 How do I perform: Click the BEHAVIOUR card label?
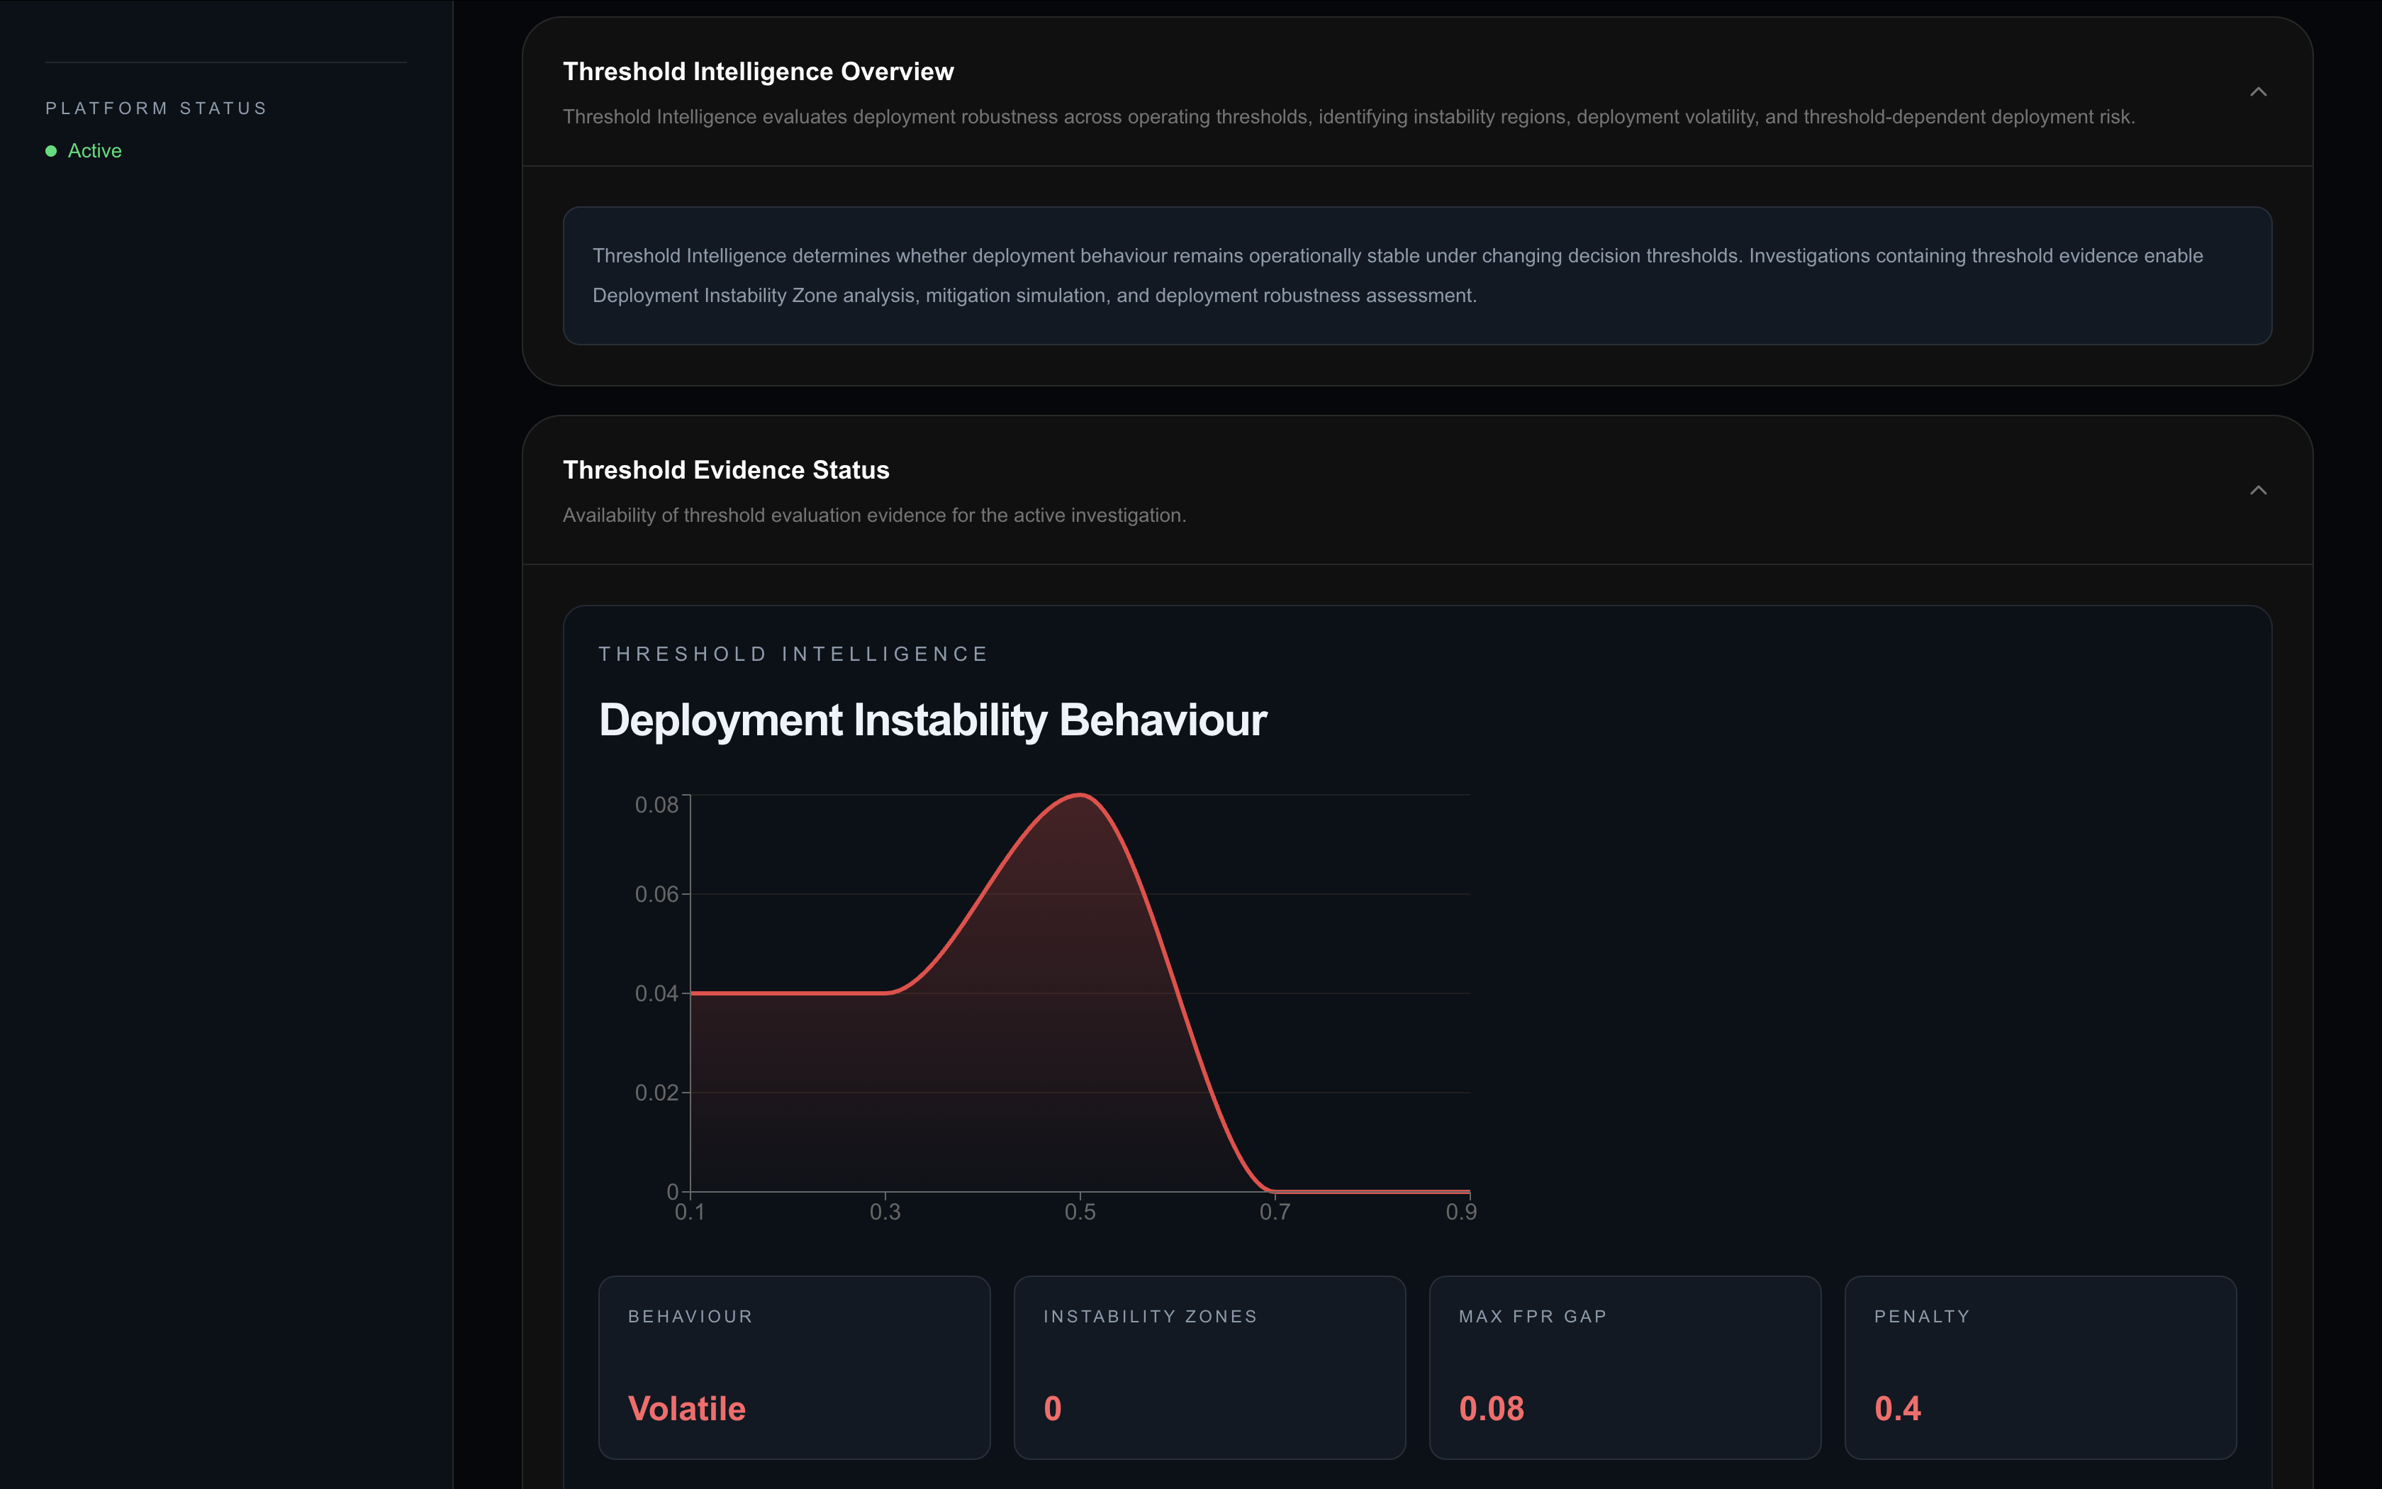point(690,1317)
